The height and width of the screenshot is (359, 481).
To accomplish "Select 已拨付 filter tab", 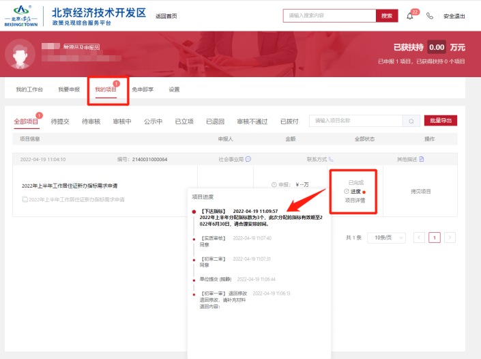I will coord(289,121).
